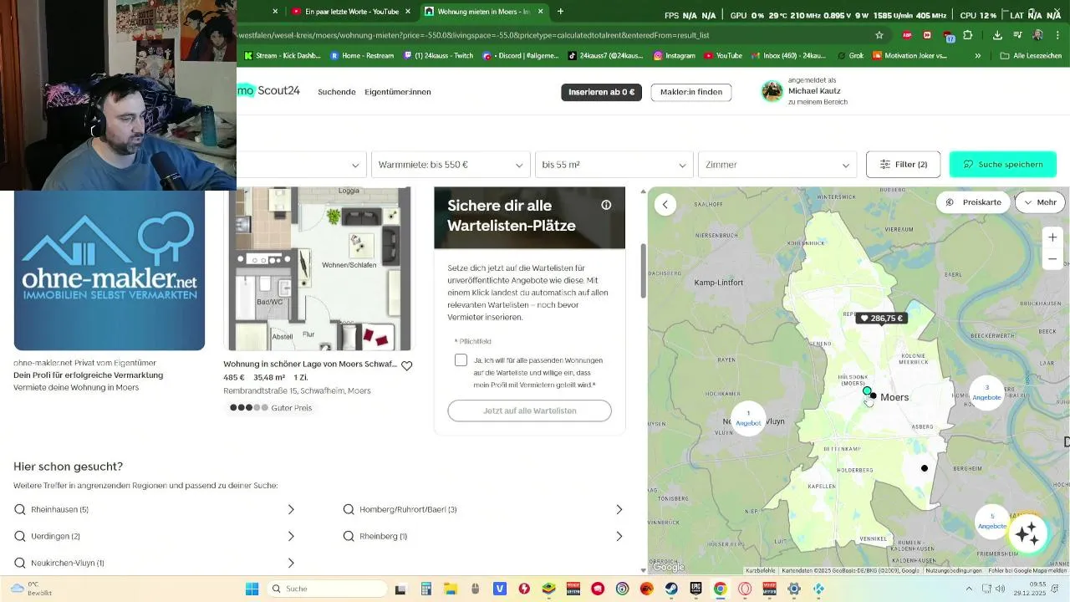The width and height of the screenshot is (1070, 602).
Task: Save the listing at Rembrandtstraße 15 with the heart
Action: pyautogui.click(x=406, y=365)
